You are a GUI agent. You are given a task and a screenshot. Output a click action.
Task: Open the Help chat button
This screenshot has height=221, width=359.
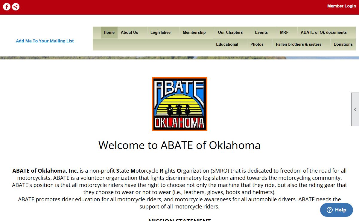point(337,210)
